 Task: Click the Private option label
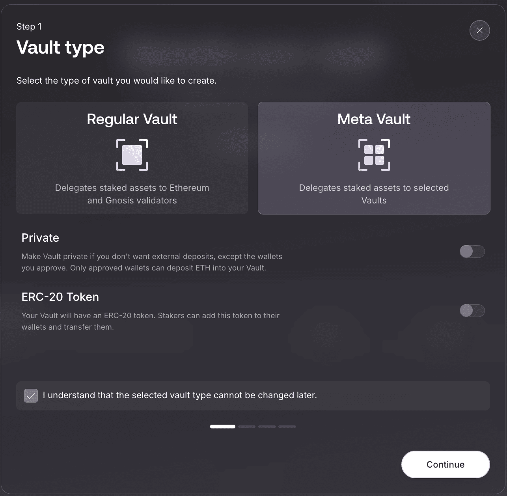(x=40, y=238)
